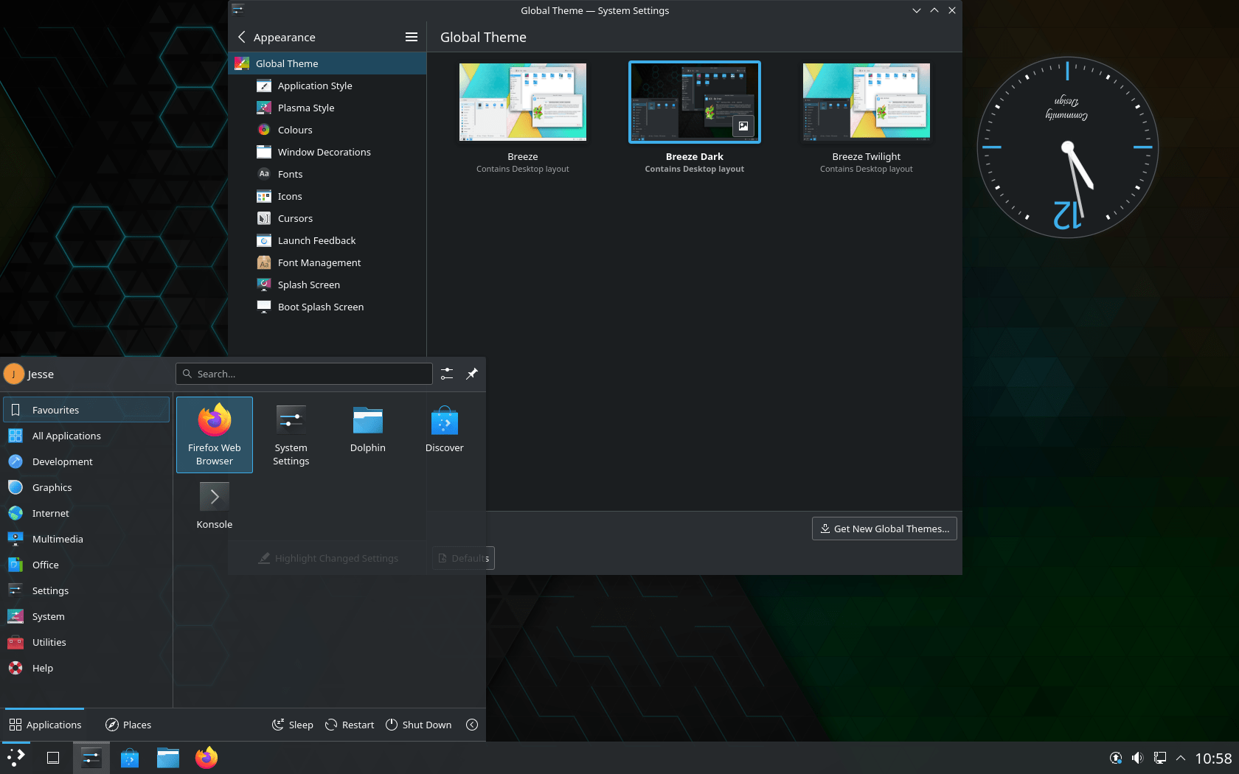Open Font Management page
Viewport: 1239px width, 774px height.
tap(327, 262)
